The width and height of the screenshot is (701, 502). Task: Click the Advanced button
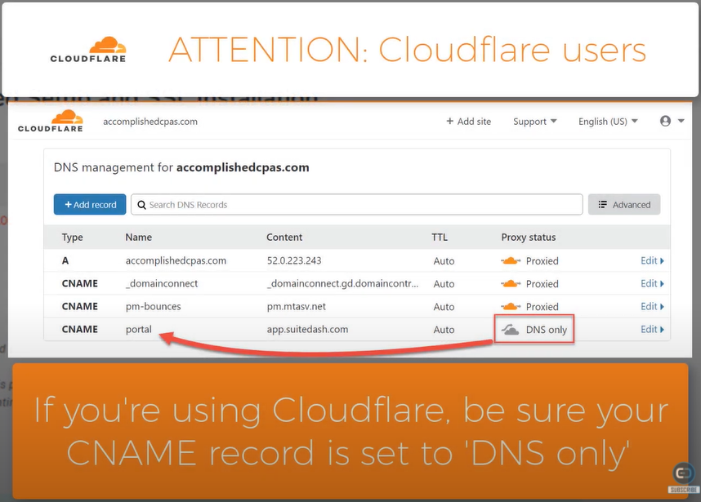(x=624, y=205)
